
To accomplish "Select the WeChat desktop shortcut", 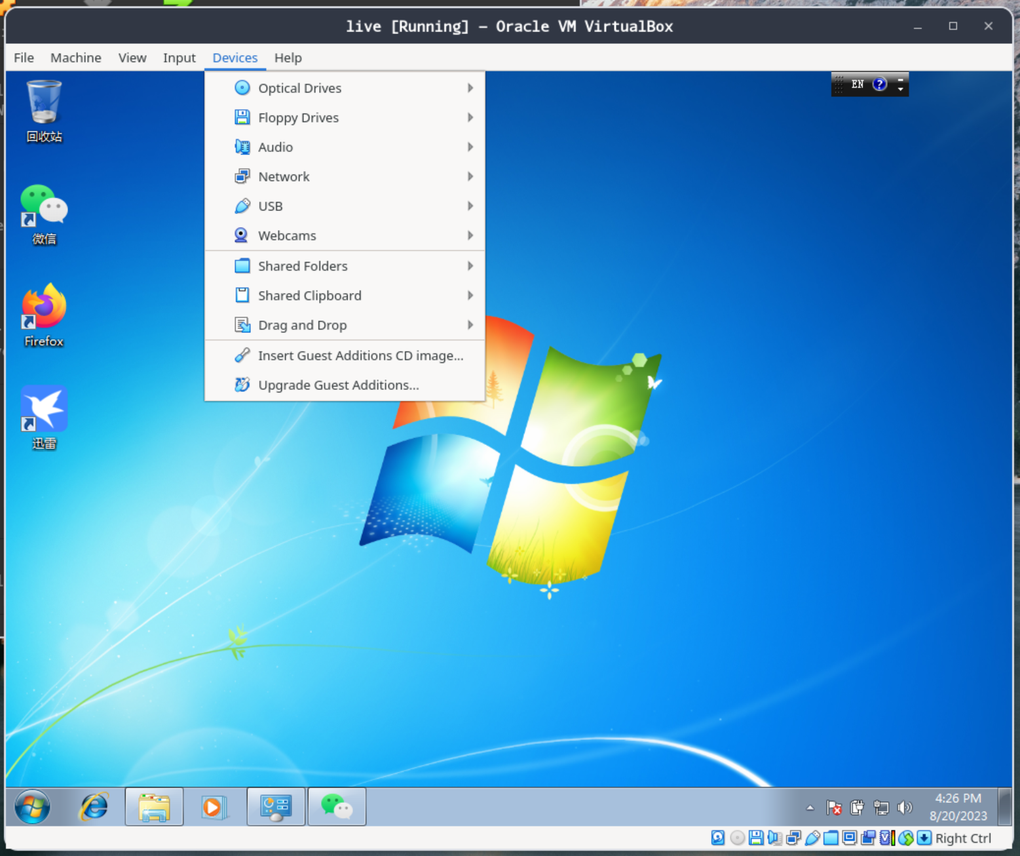I will click(44, 214).
